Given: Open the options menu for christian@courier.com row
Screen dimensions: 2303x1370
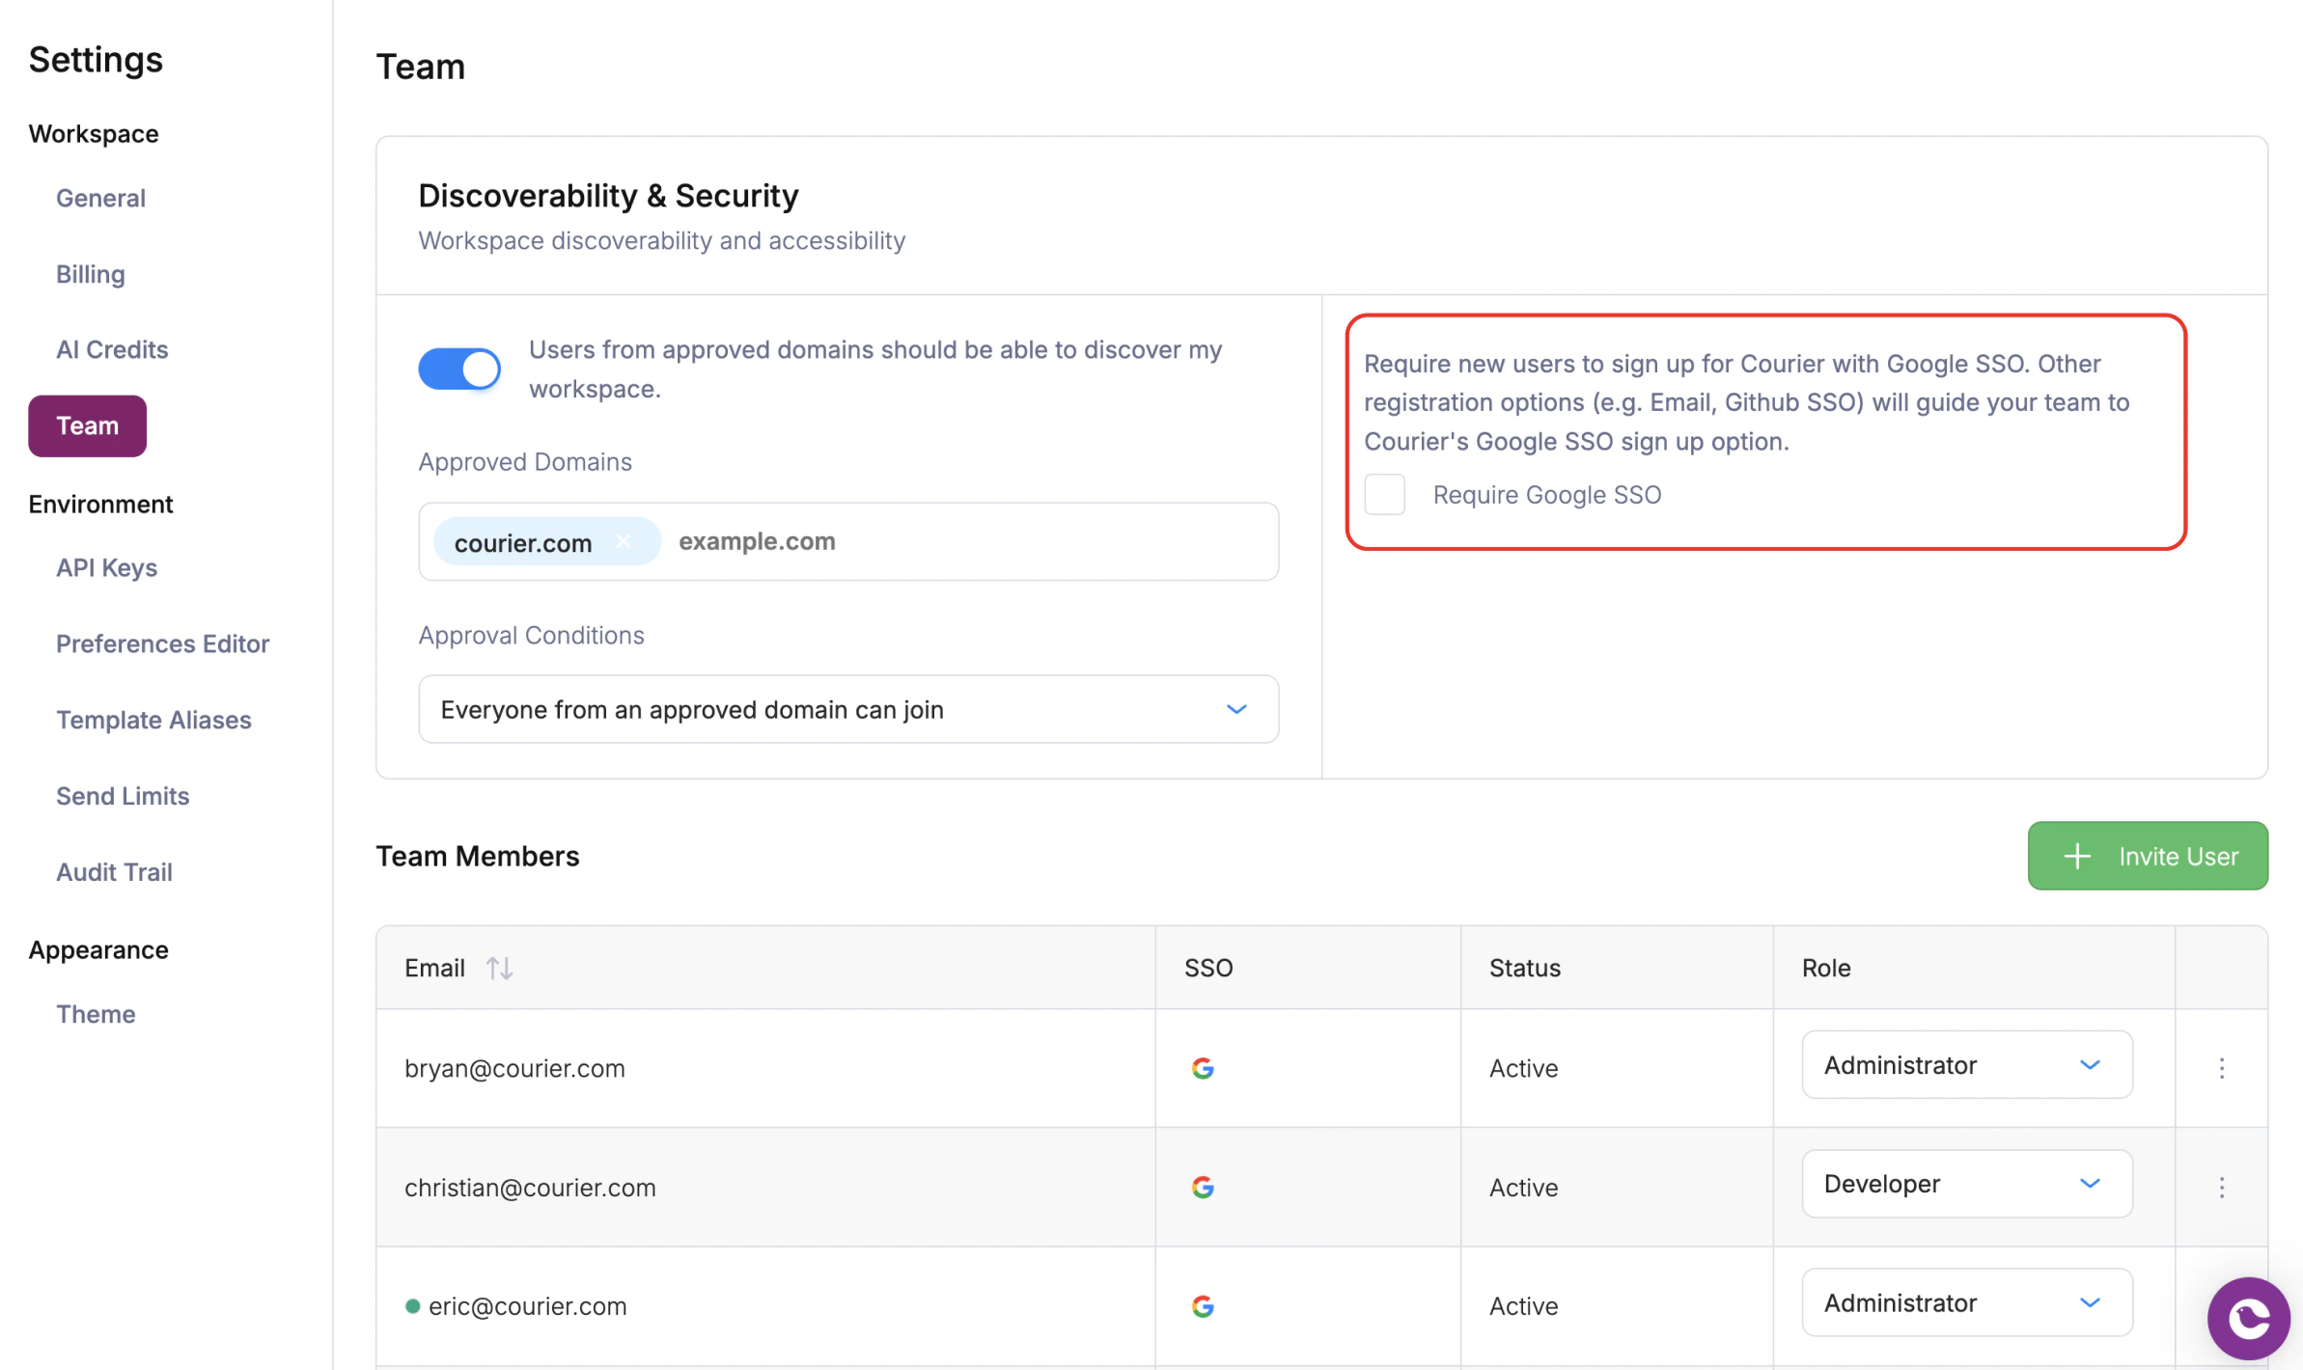Looking at the screenshot, I should click(x=2222, y=1188).
